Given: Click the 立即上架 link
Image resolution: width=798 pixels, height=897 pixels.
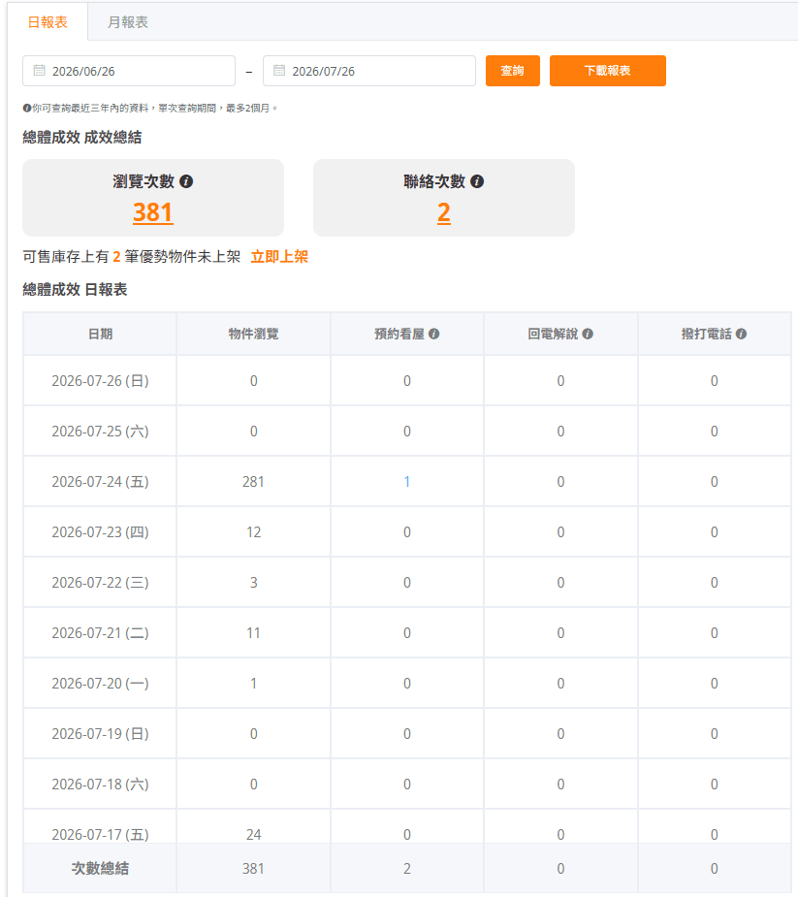Looking at the screenshot, I should tap(279, 257).
